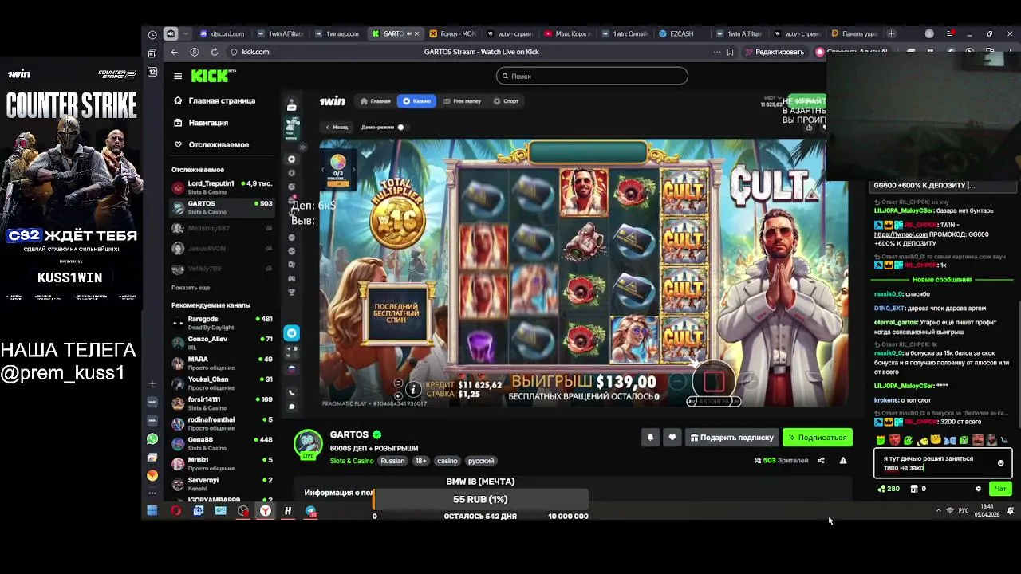Select the Казино tab in 1win
The image size is (1021, 574).
[x=416, y=101]
